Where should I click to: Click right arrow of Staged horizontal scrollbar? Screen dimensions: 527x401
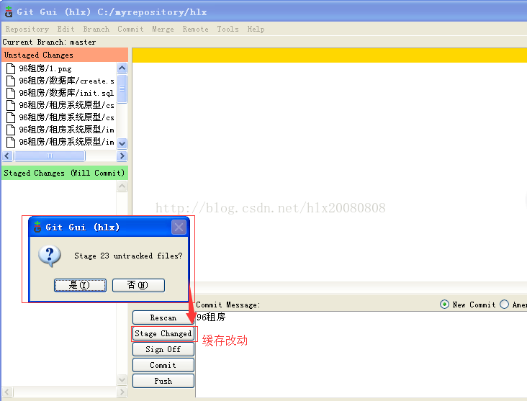[122, 392]
